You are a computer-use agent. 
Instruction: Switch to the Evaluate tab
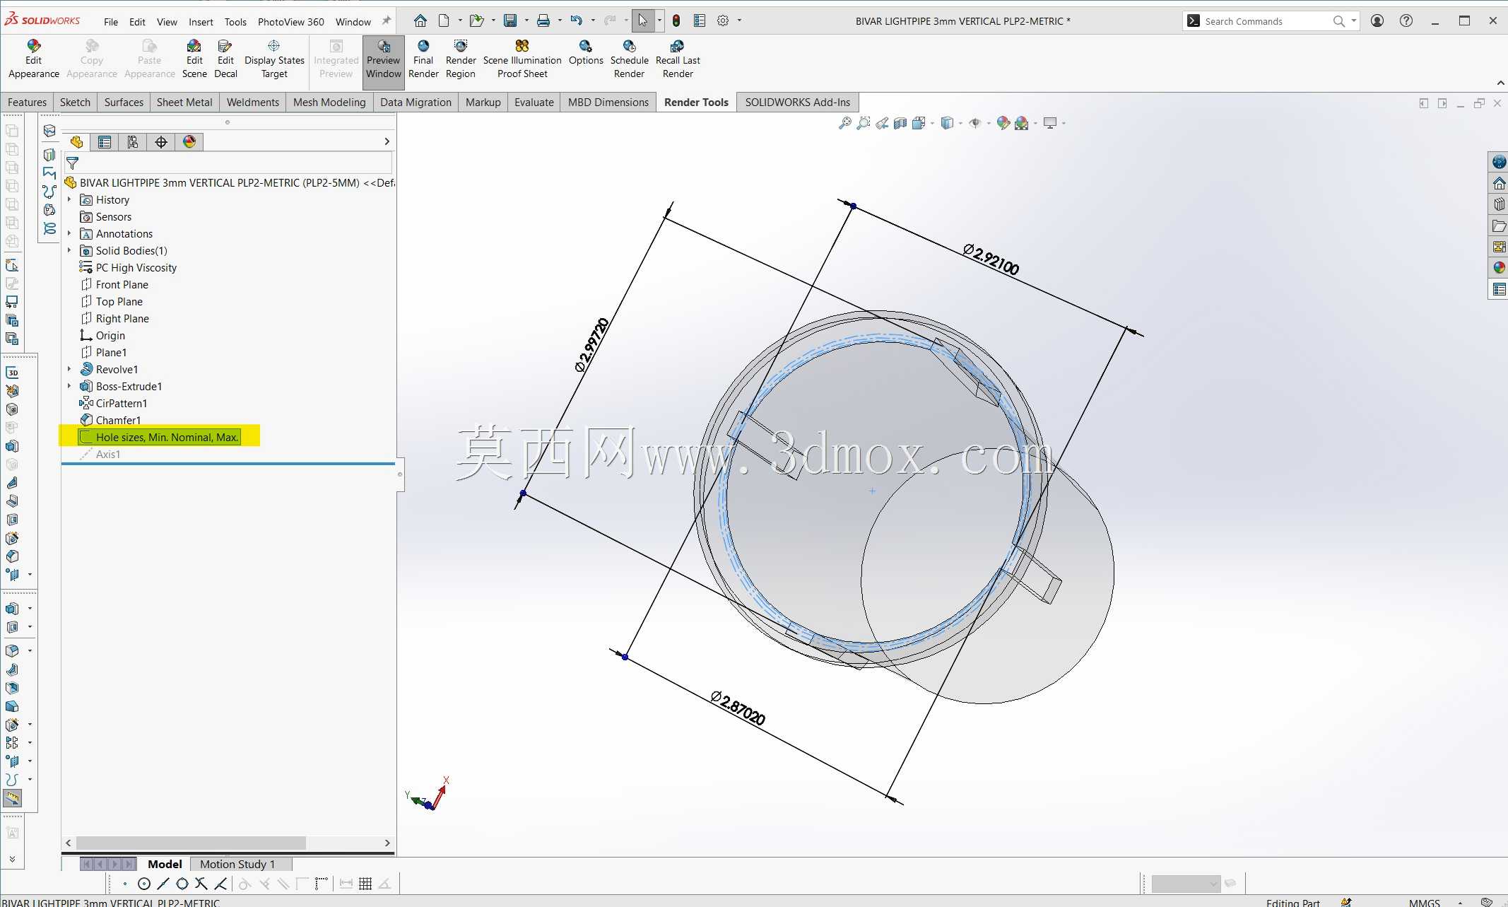click(534, 103)
